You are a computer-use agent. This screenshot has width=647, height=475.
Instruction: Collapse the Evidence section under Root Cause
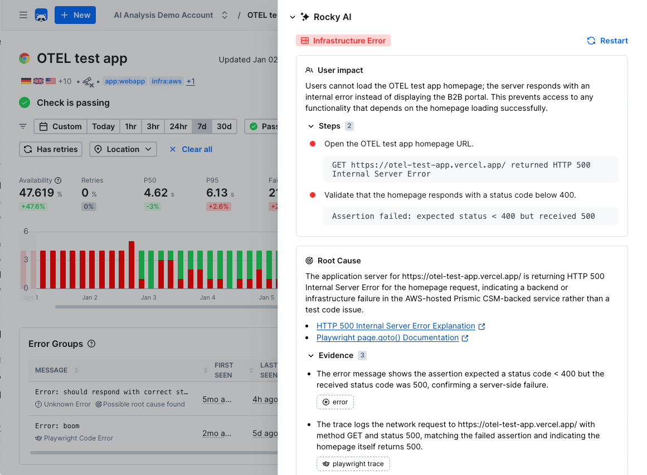tap(313, 355)
